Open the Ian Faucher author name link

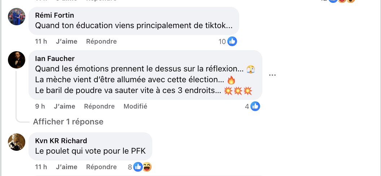coord(54,58)
